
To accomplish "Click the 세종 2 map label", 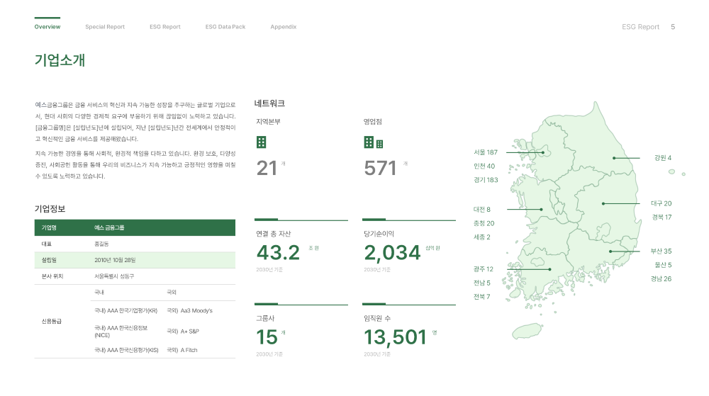I will tap(482, 237).
